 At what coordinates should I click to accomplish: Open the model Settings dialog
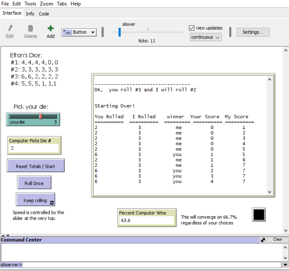[x=253, y=32]
